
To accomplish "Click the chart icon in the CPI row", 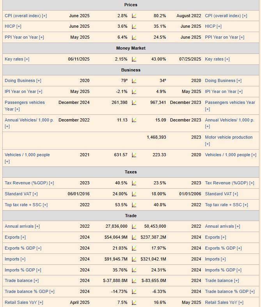I will coord(134,16).
